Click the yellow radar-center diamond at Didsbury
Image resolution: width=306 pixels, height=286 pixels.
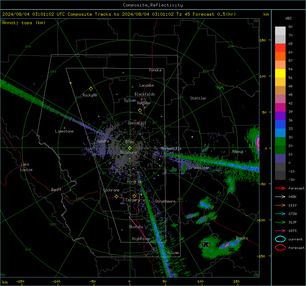(x=130, y=148)
